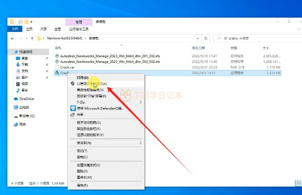Image resolution: width=302 pixels, height=195 pixels.
Task: Go up one folder with the up arrow
Action: coord(32,38)
